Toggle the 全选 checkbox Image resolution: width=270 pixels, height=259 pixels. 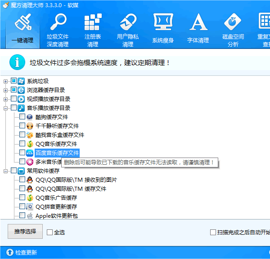pyautogui.click(x=50, y=232)
